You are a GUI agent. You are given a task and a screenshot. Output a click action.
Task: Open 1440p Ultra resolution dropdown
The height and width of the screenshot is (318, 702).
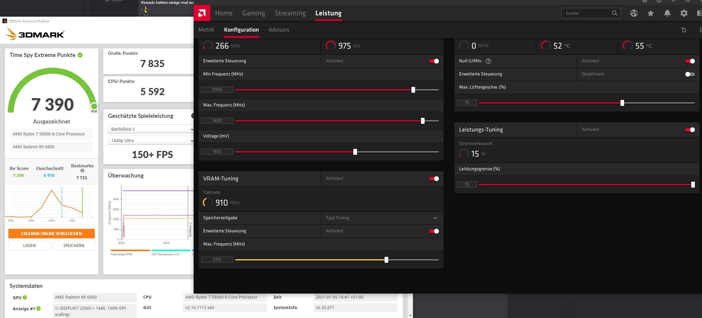(151, 140)
